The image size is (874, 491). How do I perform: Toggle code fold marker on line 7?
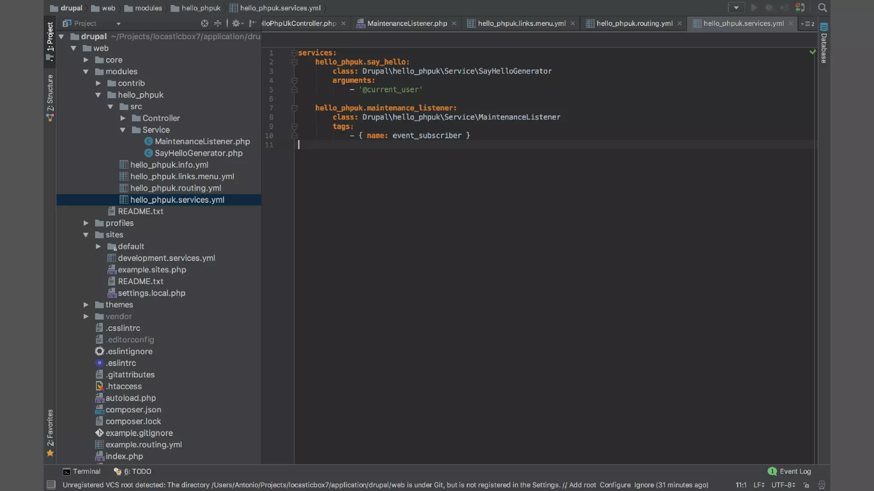[294, 108]
